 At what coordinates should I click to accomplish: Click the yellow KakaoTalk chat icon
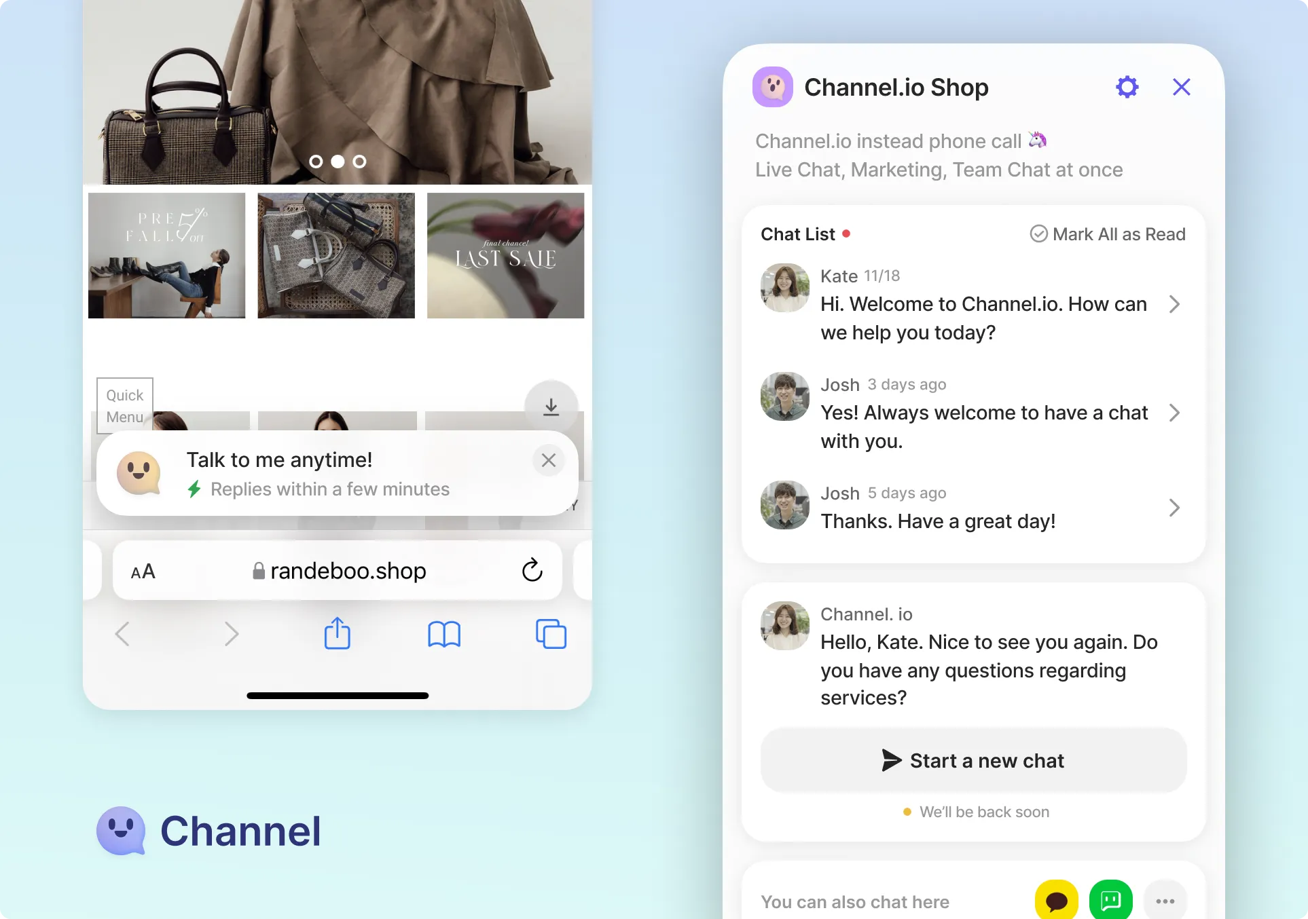click(x=1056, y=901)
